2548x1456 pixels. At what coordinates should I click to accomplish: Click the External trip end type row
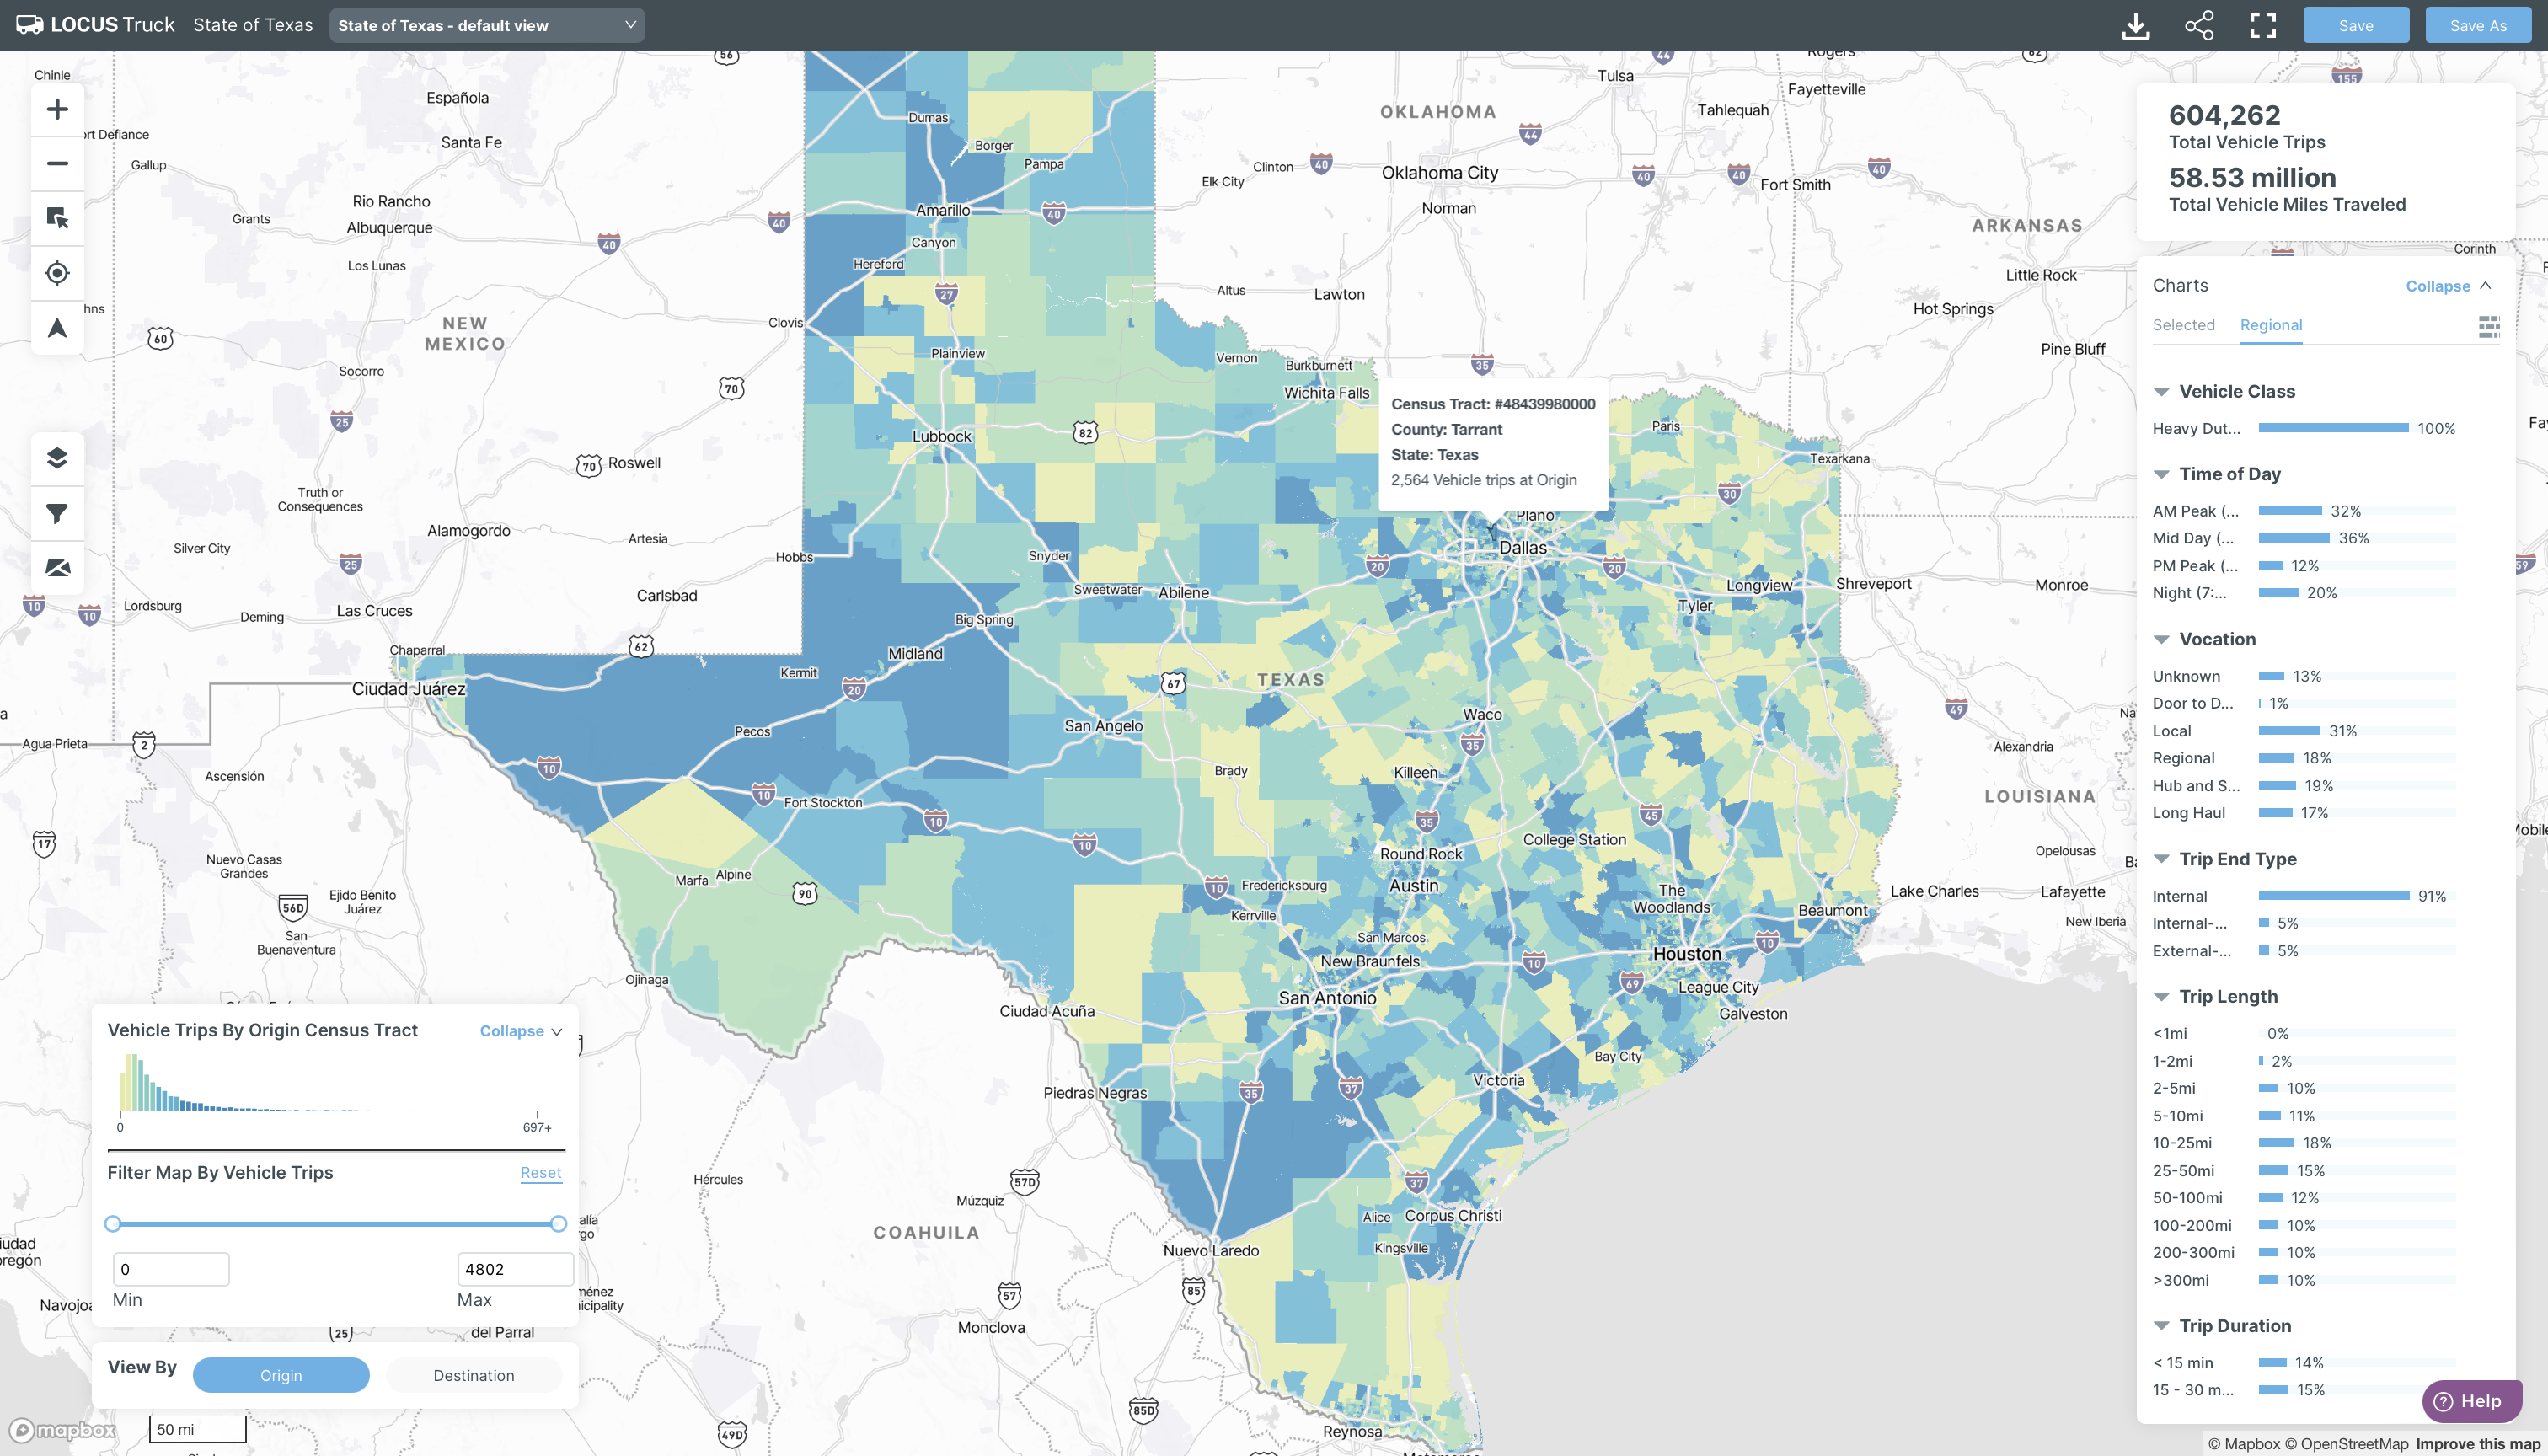pyautogui.click(x=2304, y=951)
